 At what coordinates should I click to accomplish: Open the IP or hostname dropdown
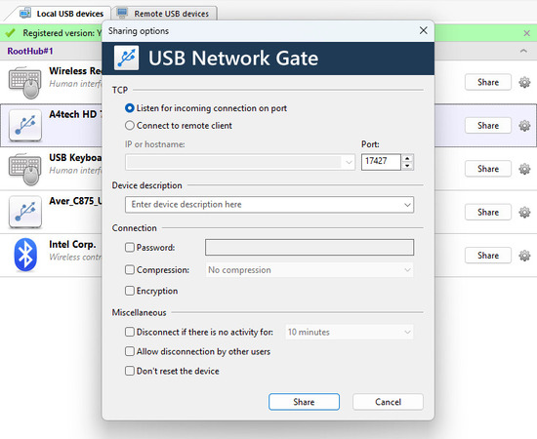click(x=349, y=162)
